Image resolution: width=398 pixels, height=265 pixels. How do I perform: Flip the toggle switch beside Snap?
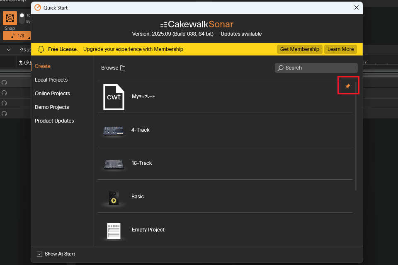point(23,16)
